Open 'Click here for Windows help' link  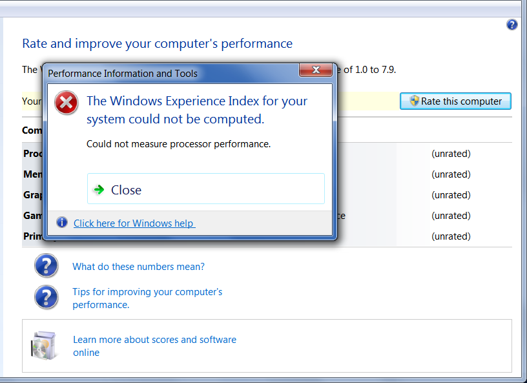pos(134,223)
